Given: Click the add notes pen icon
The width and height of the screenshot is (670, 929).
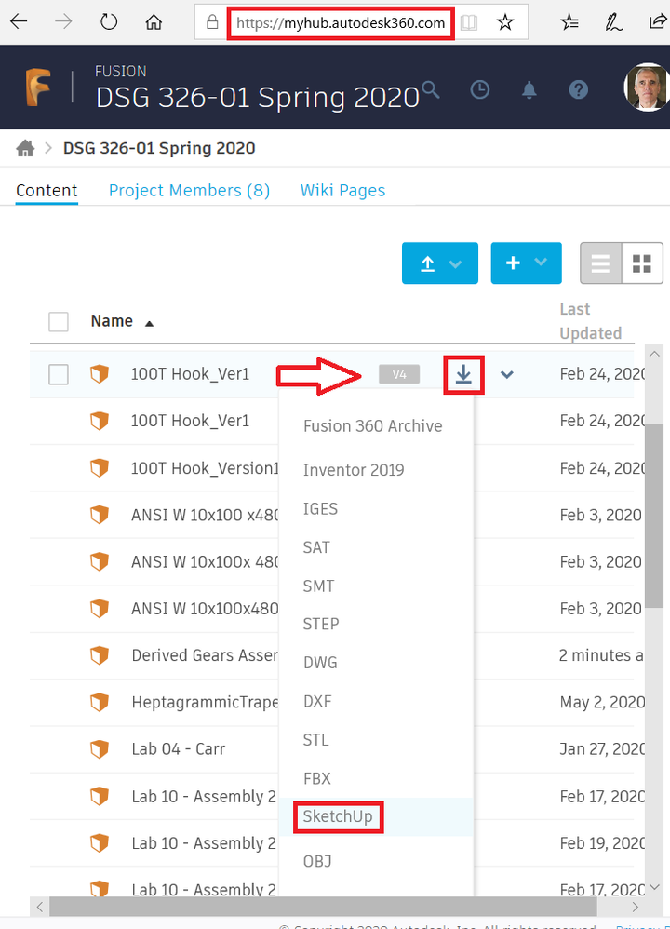Looking at the screenshot, I should pyautogui.click(x=614, y=22).
